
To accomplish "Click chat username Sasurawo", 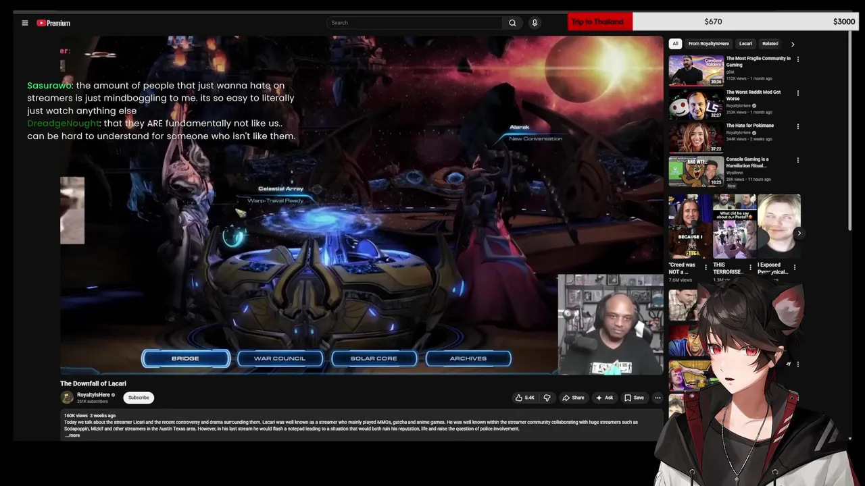I will (49, 86).
